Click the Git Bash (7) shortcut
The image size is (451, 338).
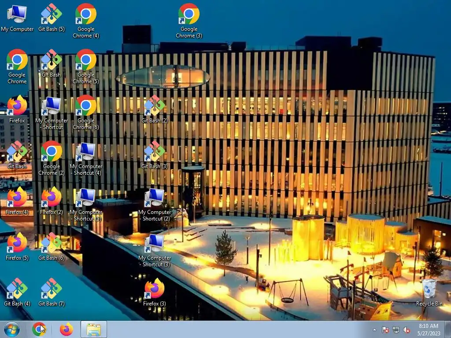(52, 292)
